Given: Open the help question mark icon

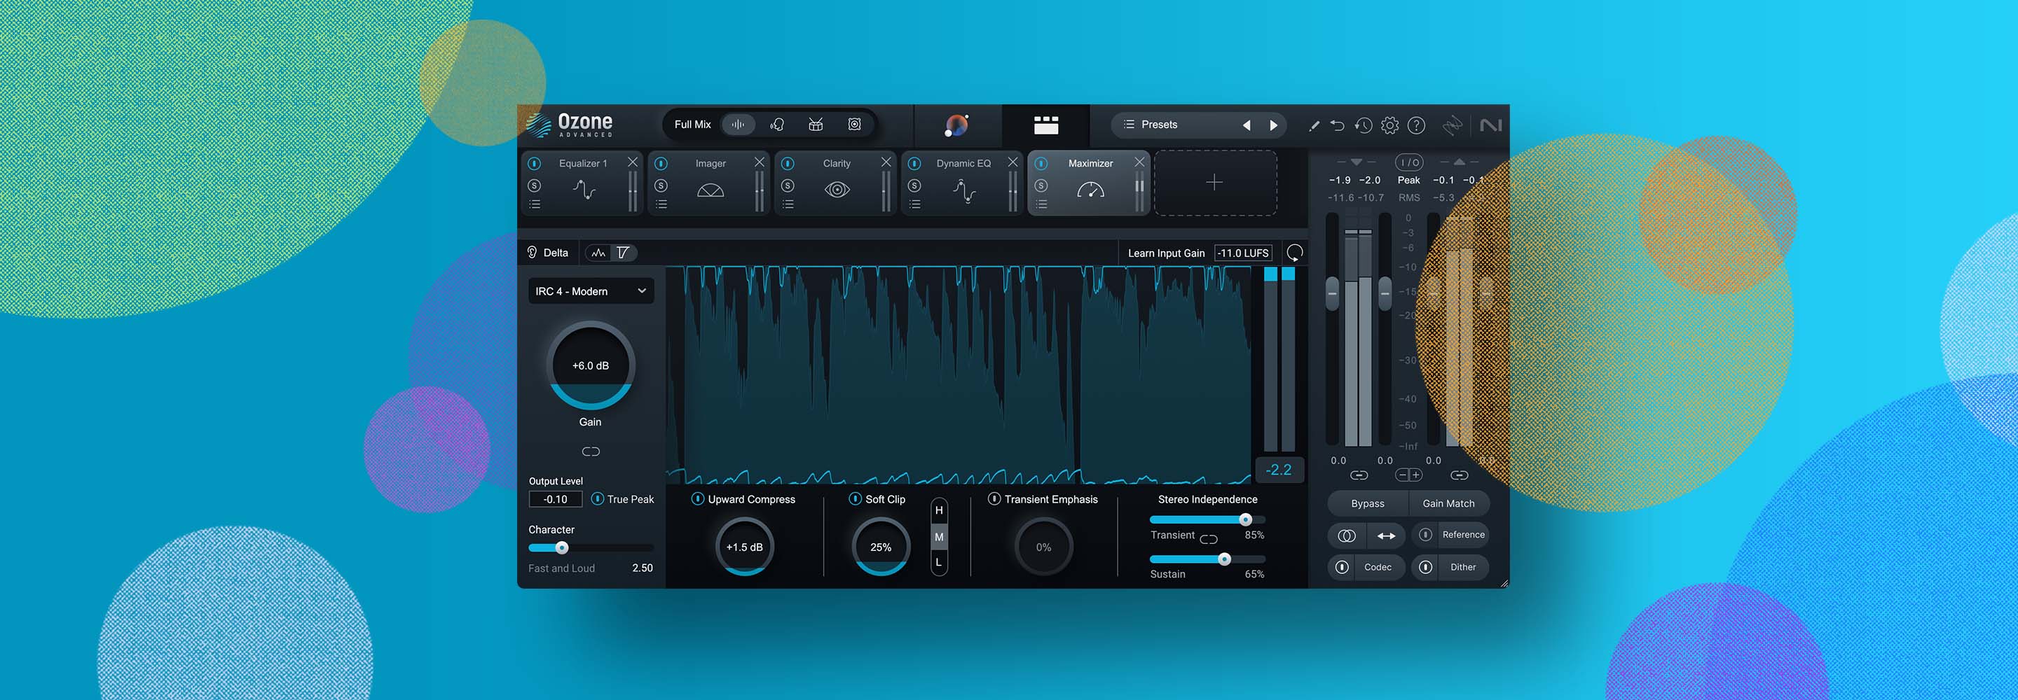Looking at the screenshot, I should tap(1416, 125).
